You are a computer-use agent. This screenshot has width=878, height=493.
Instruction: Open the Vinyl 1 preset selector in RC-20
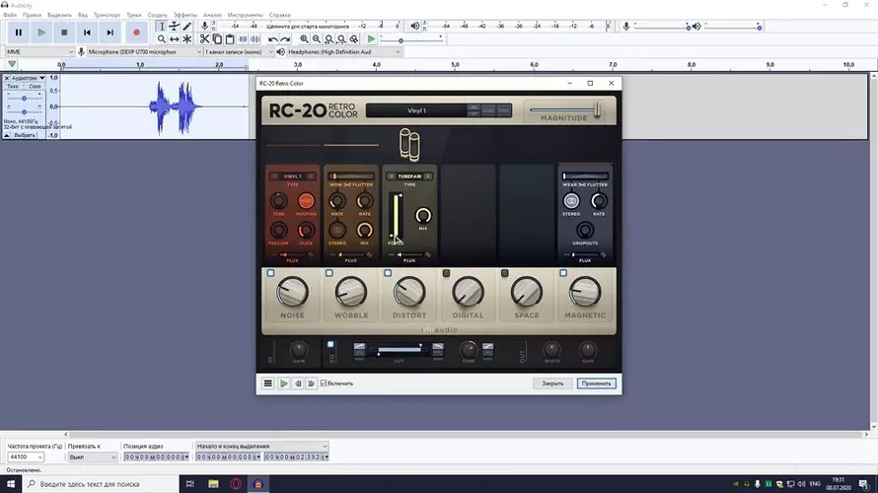coord(416,110)
